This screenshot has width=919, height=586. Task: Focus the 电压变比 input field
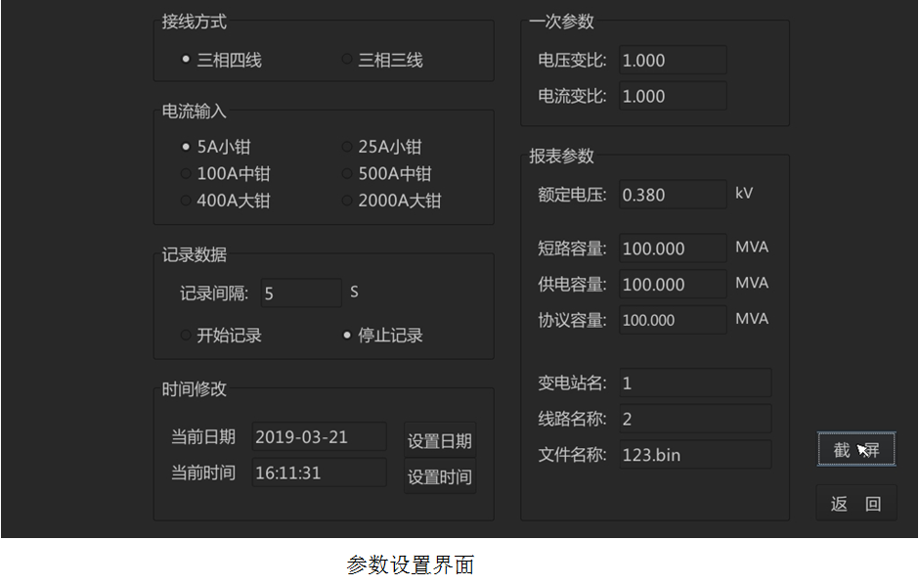coord(673,60)
